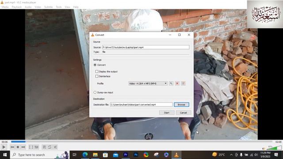
Task: Minimize the Convert dialog window
Action: 170,35
